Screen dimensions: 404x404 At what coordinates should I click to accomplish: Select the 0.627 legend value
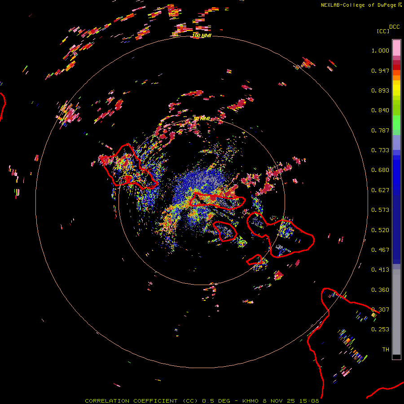[x=380, y=190]
